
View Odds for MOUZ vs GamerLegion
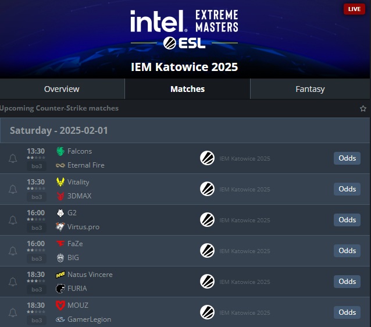coord(347,312)
